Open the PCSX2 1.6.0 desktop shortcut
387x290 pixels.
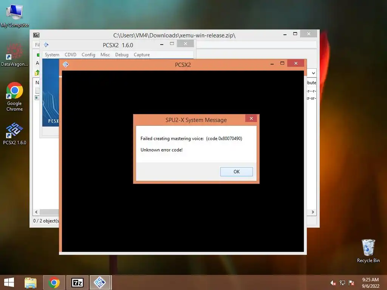click(15, 133)
